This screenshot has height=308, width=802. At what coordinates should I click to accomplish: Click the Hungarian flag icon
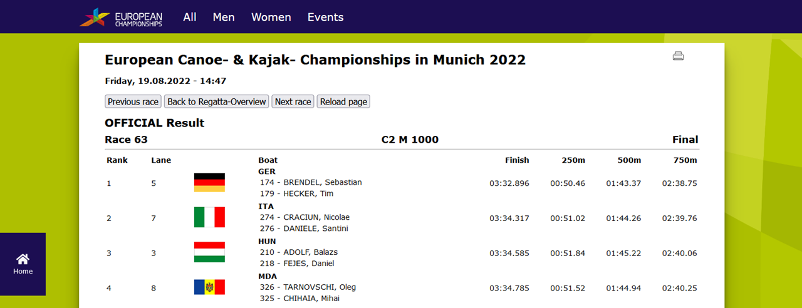point(209,252)
